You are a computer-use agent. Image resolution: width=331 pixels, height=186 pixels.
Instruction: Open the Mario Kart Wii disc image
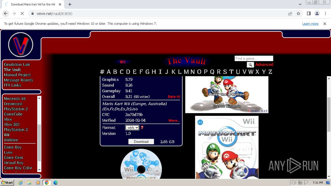[141, 164]
